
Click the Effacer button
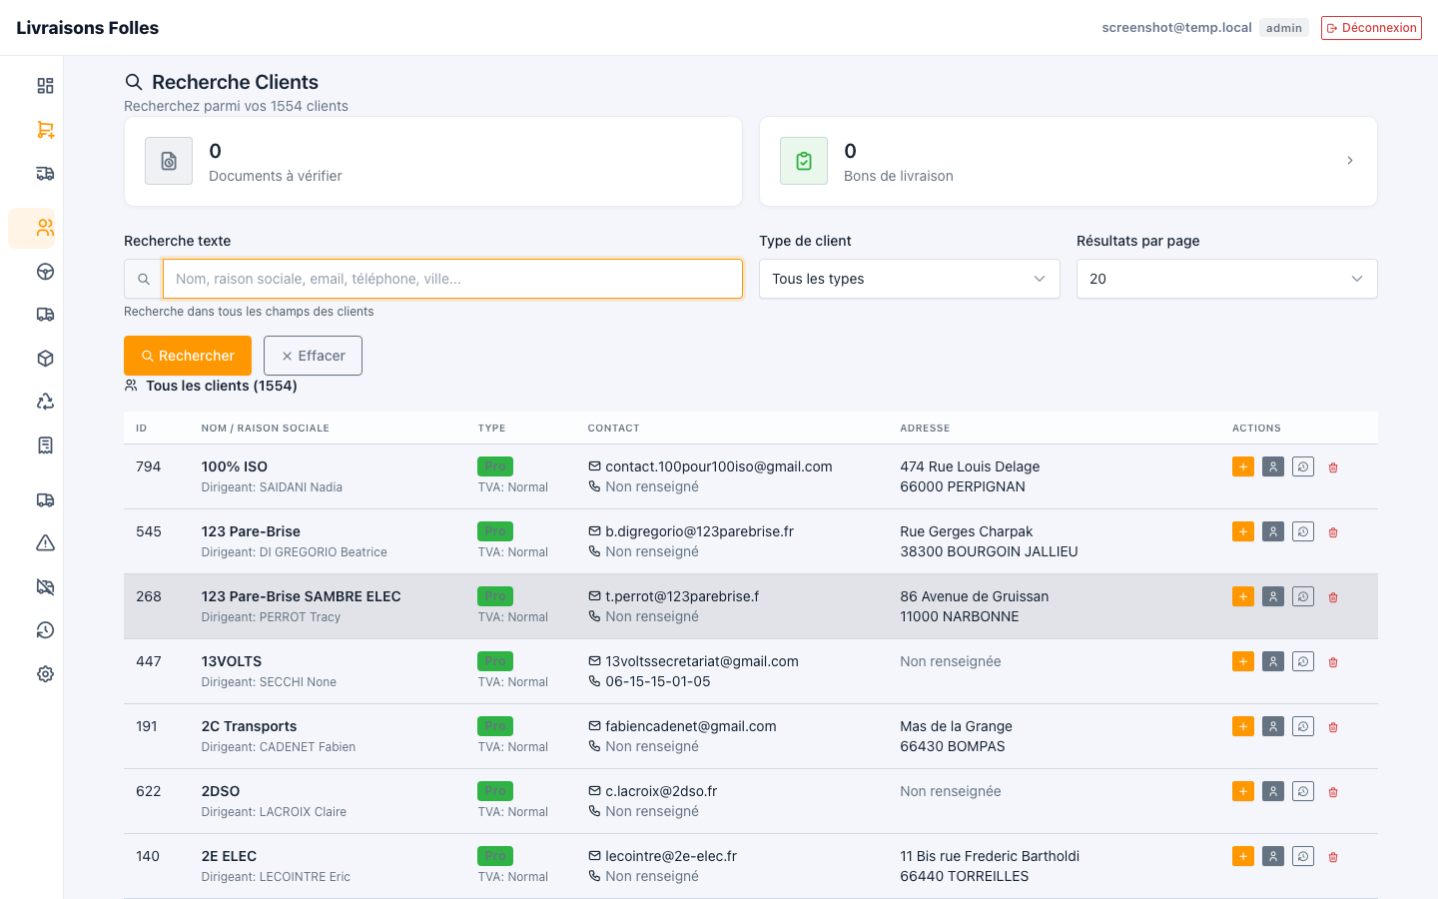(x=313, y=356)
